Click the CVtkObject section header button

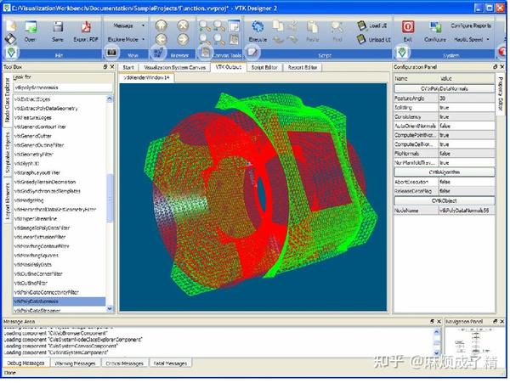tap(445, 200)
